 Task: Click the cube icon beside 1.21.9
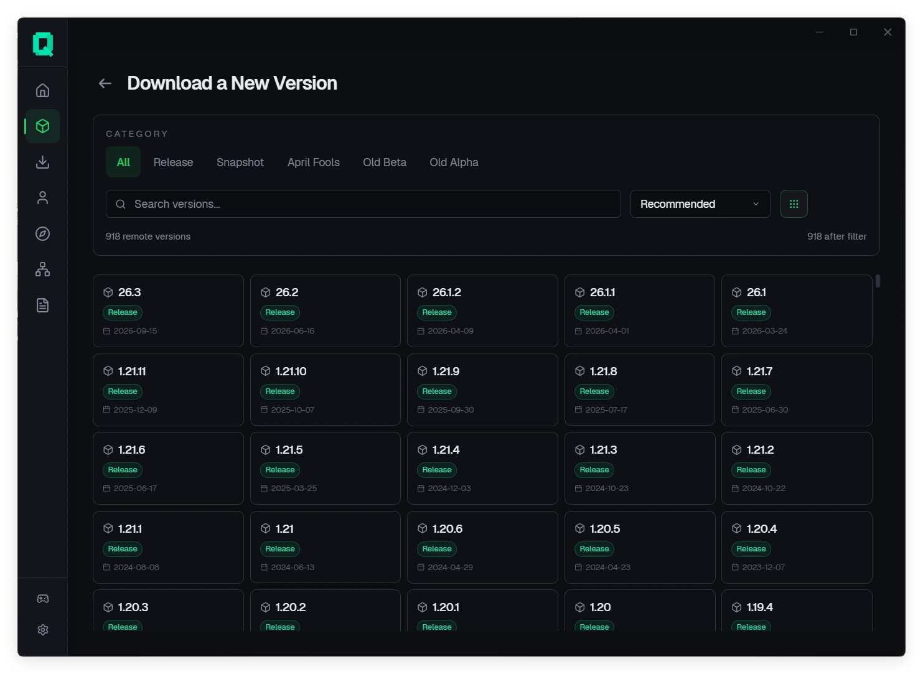[423, 372]
